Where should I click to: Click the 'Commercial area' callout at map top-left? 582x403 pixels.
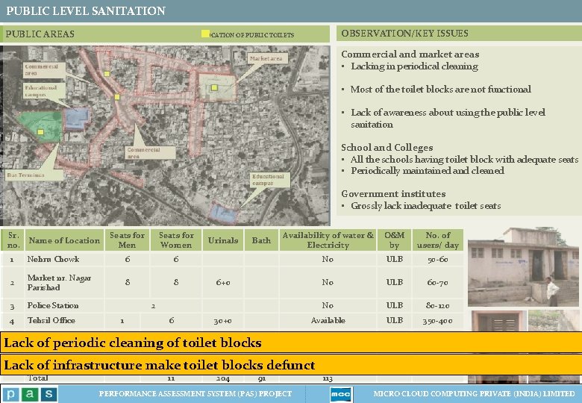point(44,69)
